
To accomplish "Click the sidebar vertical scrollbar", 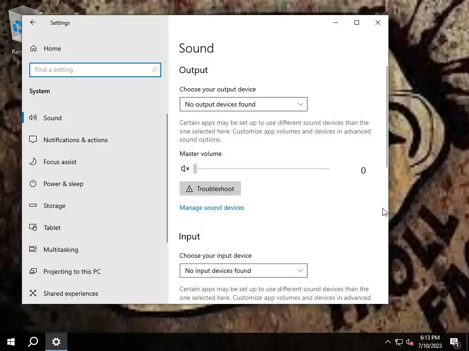I will [167, 178].
